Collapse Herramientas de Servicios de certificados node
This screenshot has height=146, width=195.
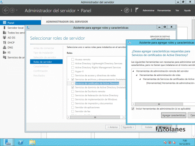point(140,79)
